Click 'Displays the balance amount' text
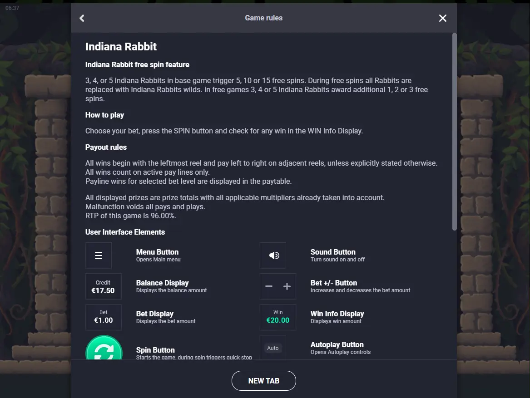Viewport: 530px width, 398px height. (171, 290)
